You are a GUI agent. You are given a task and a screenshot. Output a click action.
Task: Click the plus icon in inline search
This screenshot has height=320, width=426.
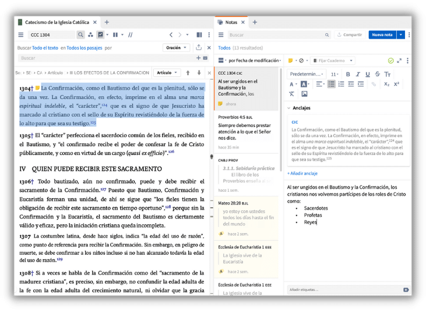(198, 58)
